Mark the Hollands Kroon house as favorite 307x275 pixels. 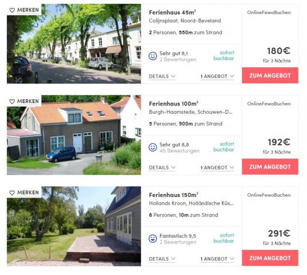(24, 193)
